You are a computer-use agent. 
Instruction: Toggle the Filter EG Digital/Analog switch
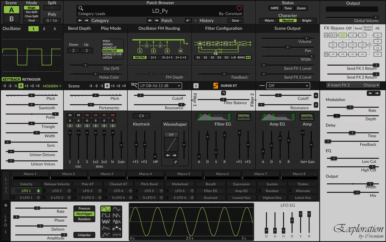tap(244, 117)
